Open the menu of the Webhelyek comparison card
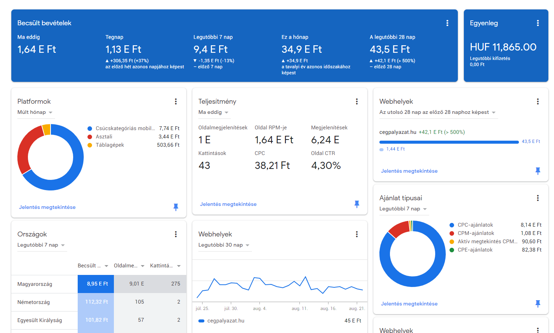554x333 pixels. pyautogui.click(x=538, y=101)
